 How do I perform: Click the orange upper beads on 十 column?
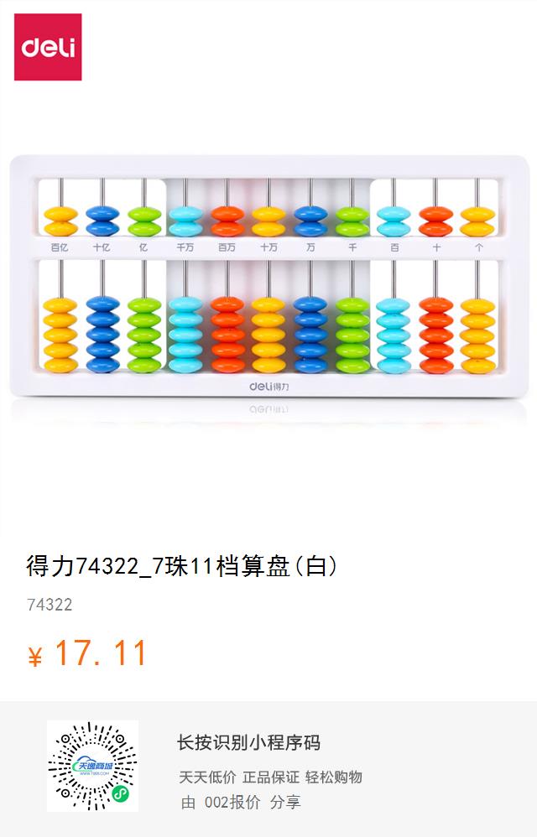pyautogui.click(x=436, y=221)
